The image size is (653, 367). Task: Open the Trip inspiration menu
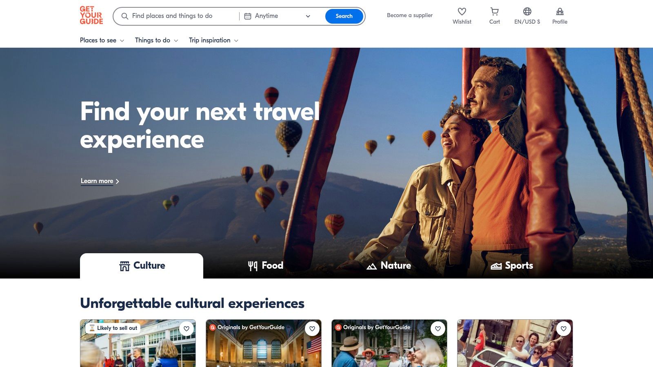coord(213,40)
